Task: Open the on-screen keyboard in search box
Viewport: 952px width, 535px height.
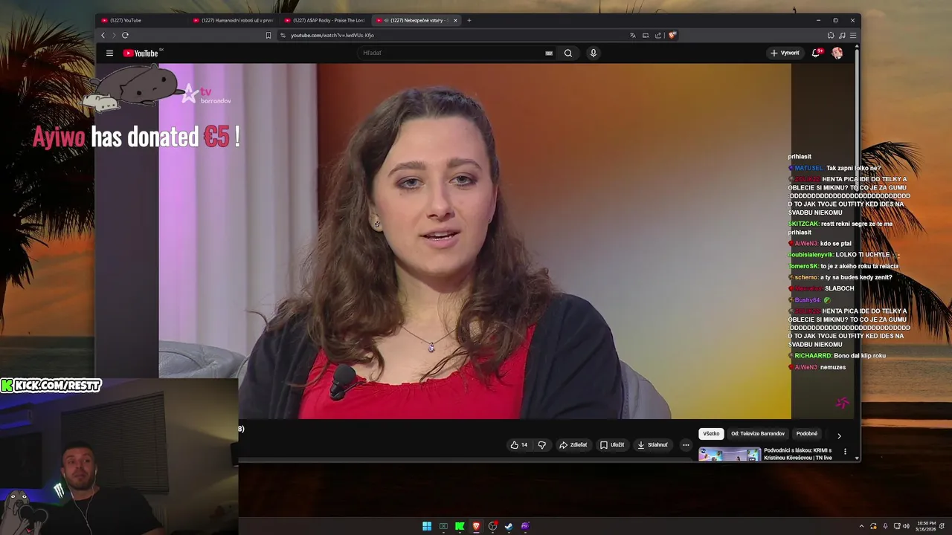Action: click(x=549, y=53)
